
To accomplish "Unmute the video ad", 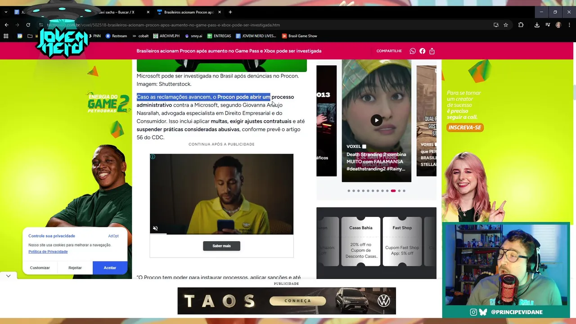I will pyautogui.click(x=155, y=228).
